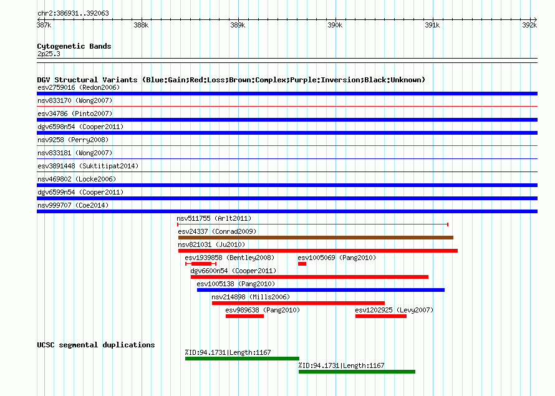This screenshot has width=555, height=396.
Task: Click the first green segmental duplication bar
Action: [242, 359]
